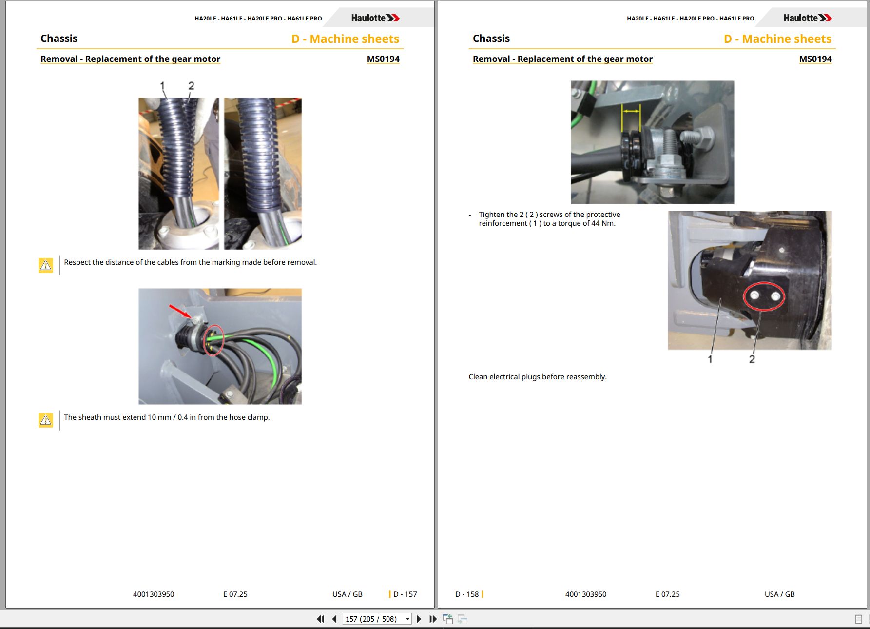Click 'USA / GB' in the left page footer
870x629 pixels.
pyautogui.click(x=348, y=594)
